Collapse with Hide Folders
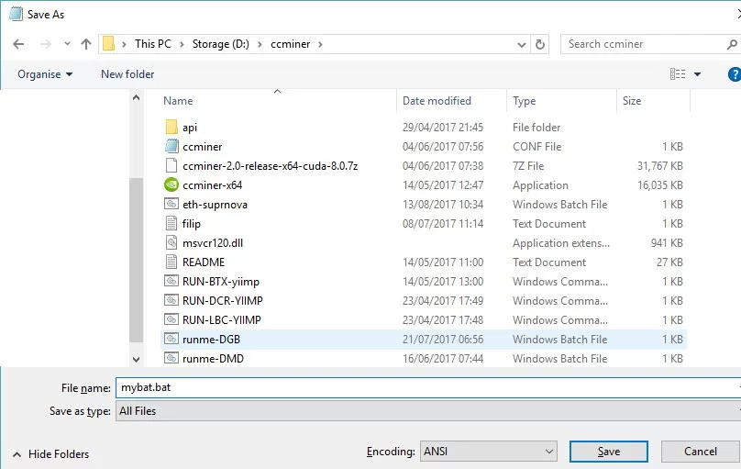The height and width of the screenshot is (469, 741). click(x=51, y=454)
